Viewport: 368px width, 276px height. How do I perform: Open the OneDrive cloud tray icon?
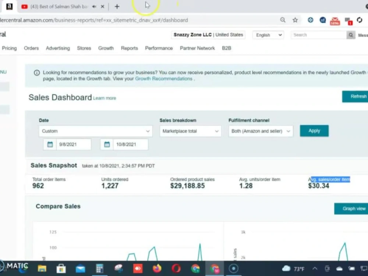point(339,269)
